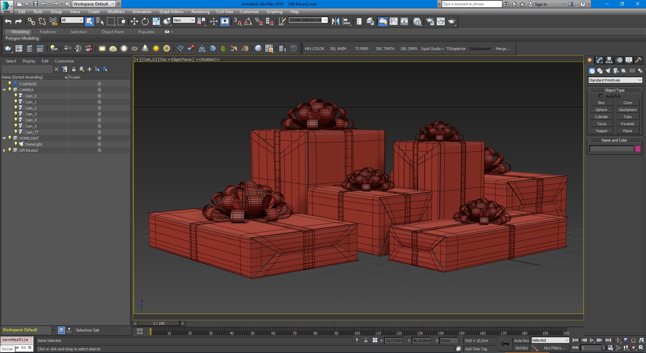The width and height of the screenshot is (646, 353).
Task: Click the teapot Render Production icon
Action: tap(452, 21)
